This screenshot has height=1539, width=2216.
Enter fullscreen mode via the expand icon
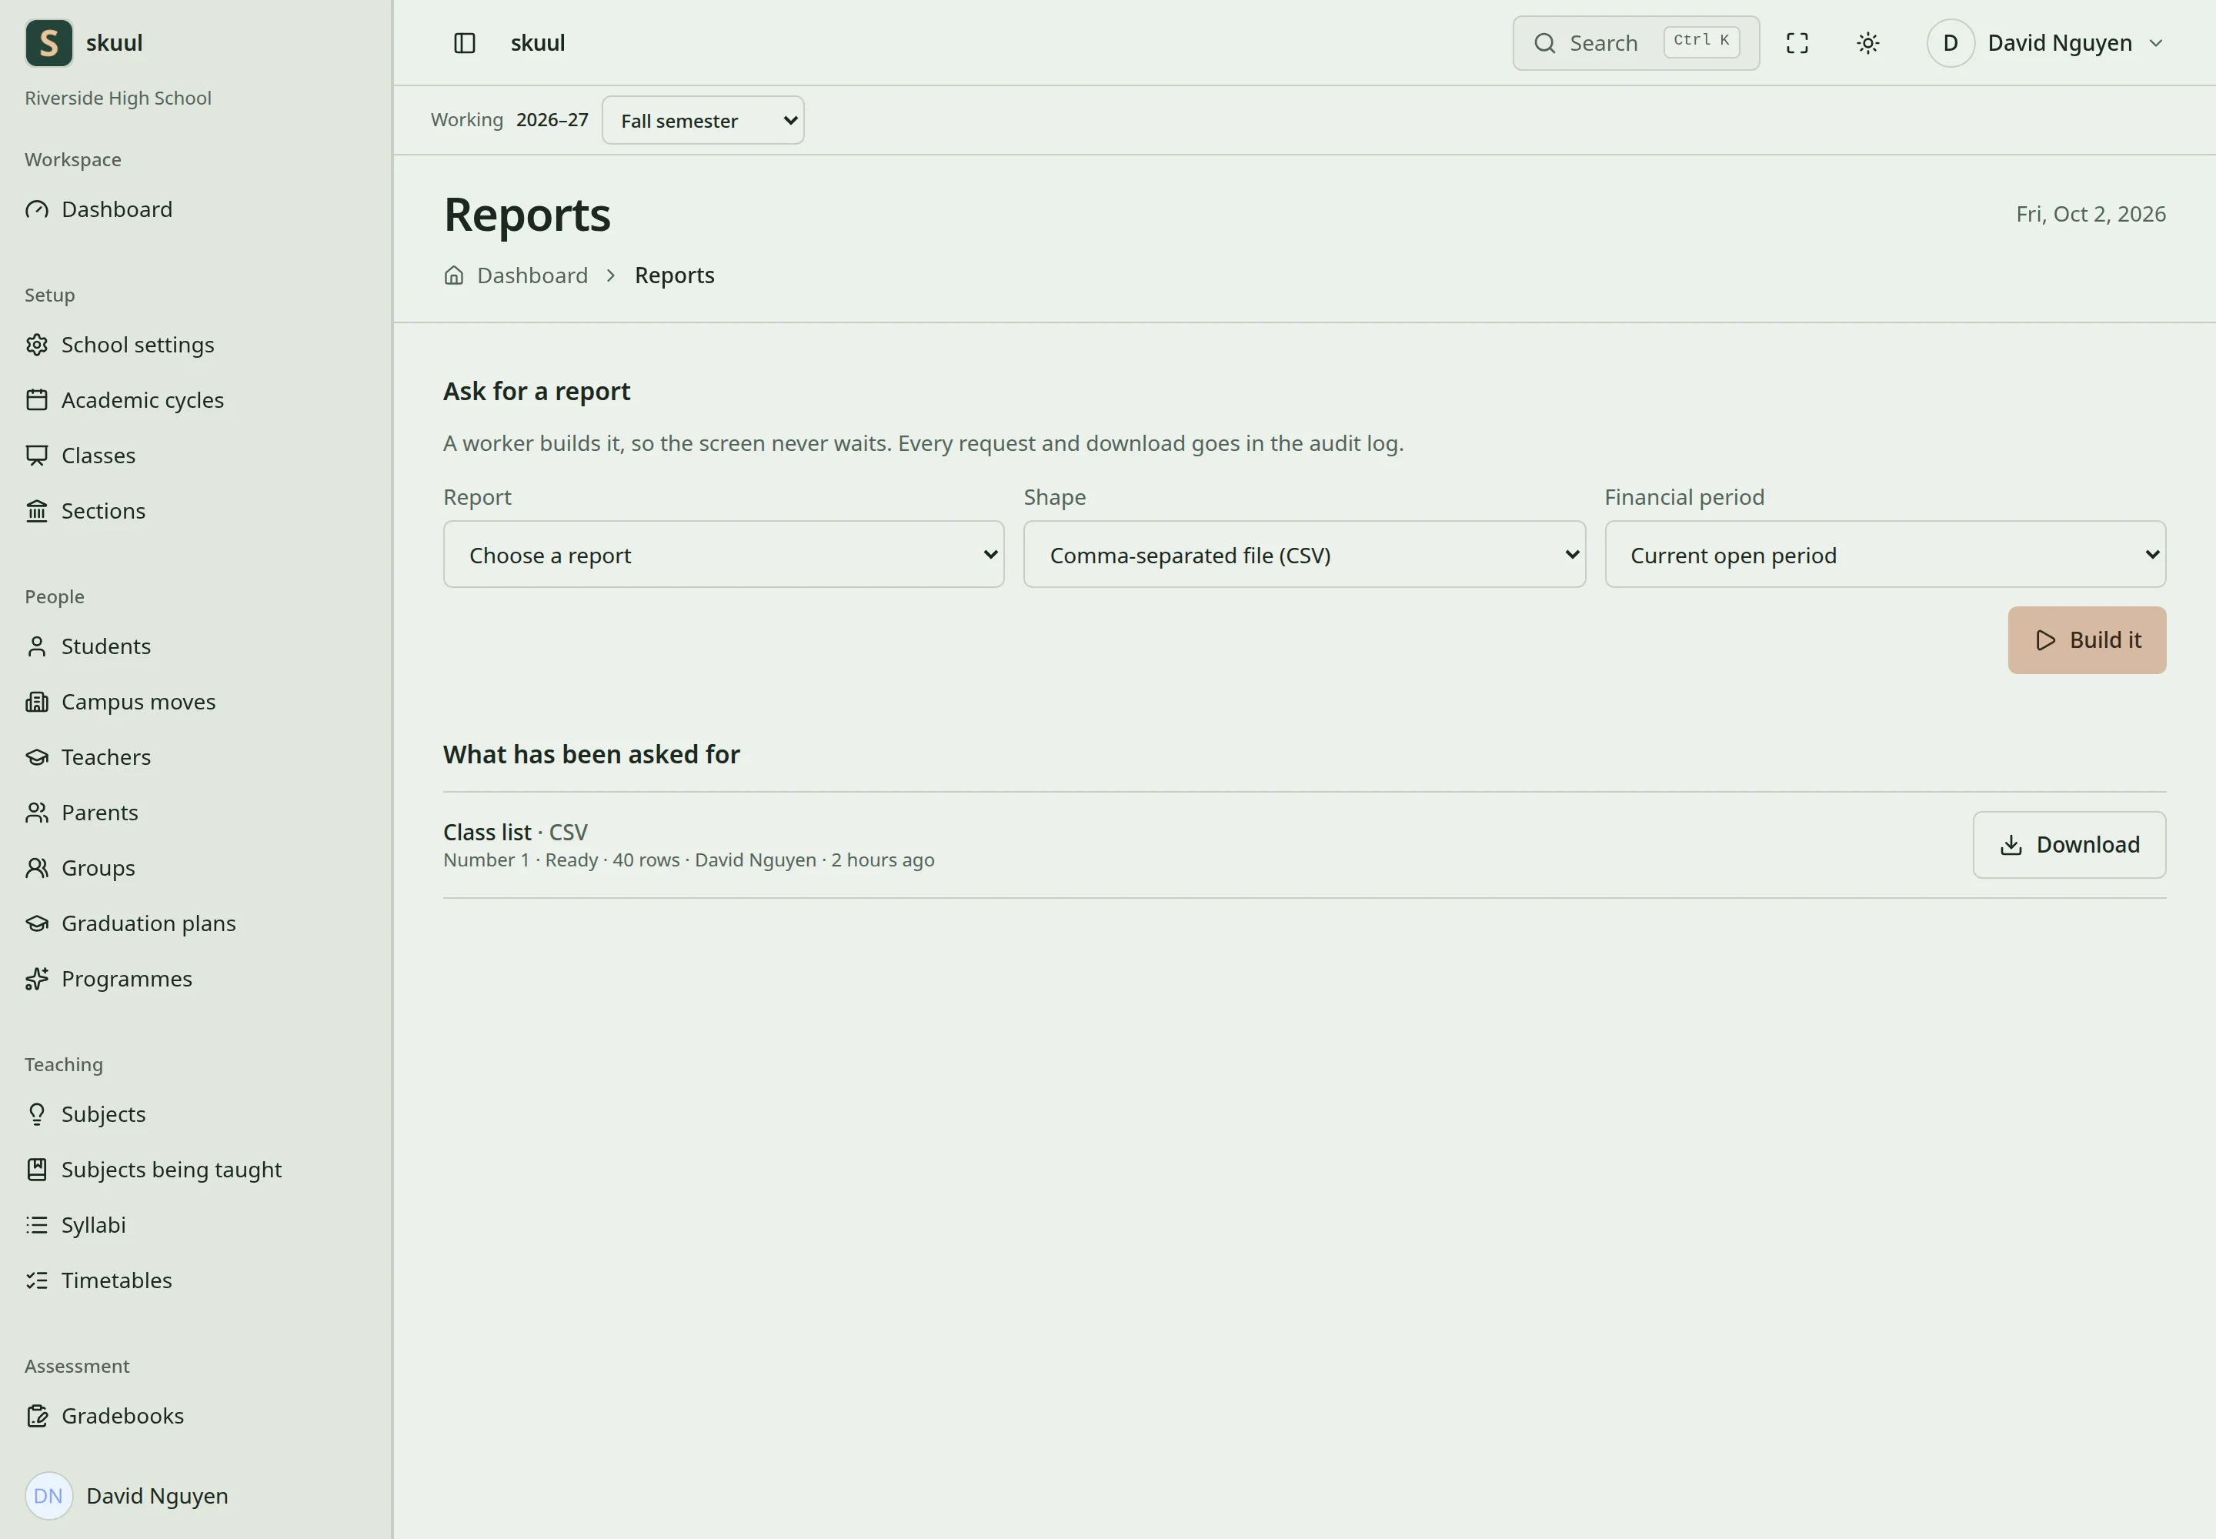click(1797, 43)
